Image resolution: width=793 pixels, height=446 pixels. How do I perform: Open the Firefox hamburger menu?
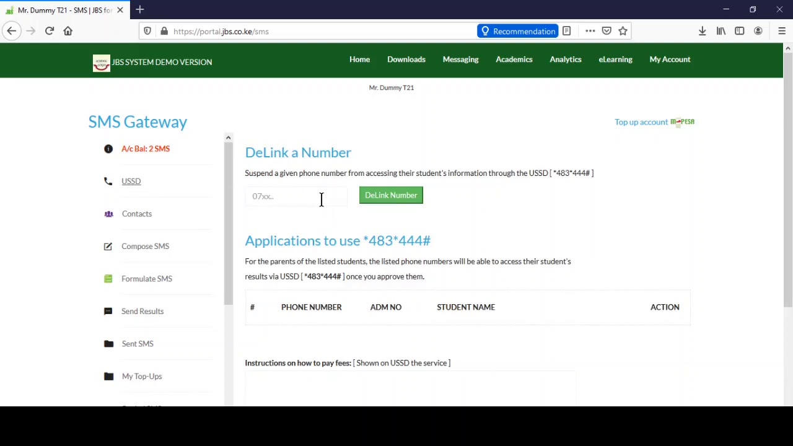(x=782, y=31)
